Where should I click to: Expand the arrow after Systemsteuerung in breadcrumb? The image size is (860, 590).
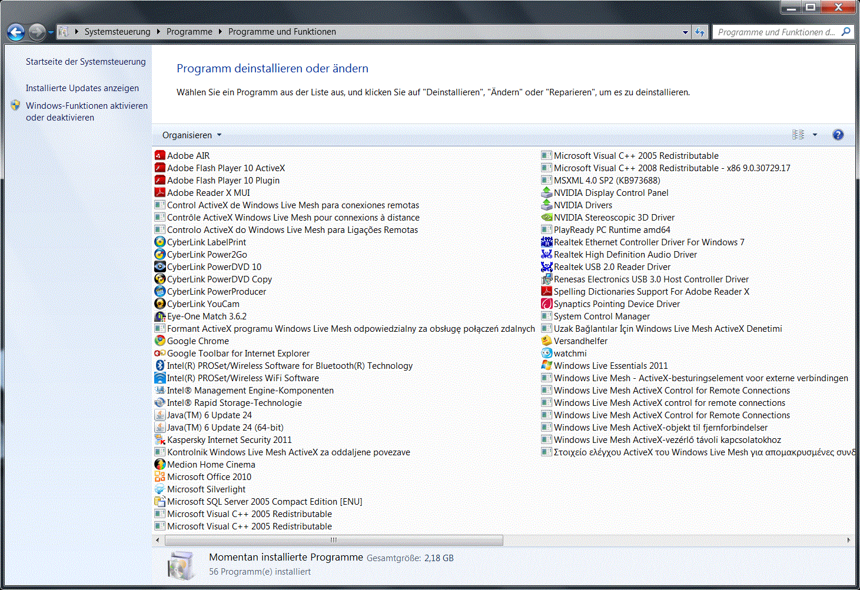(x=158, y=32)
